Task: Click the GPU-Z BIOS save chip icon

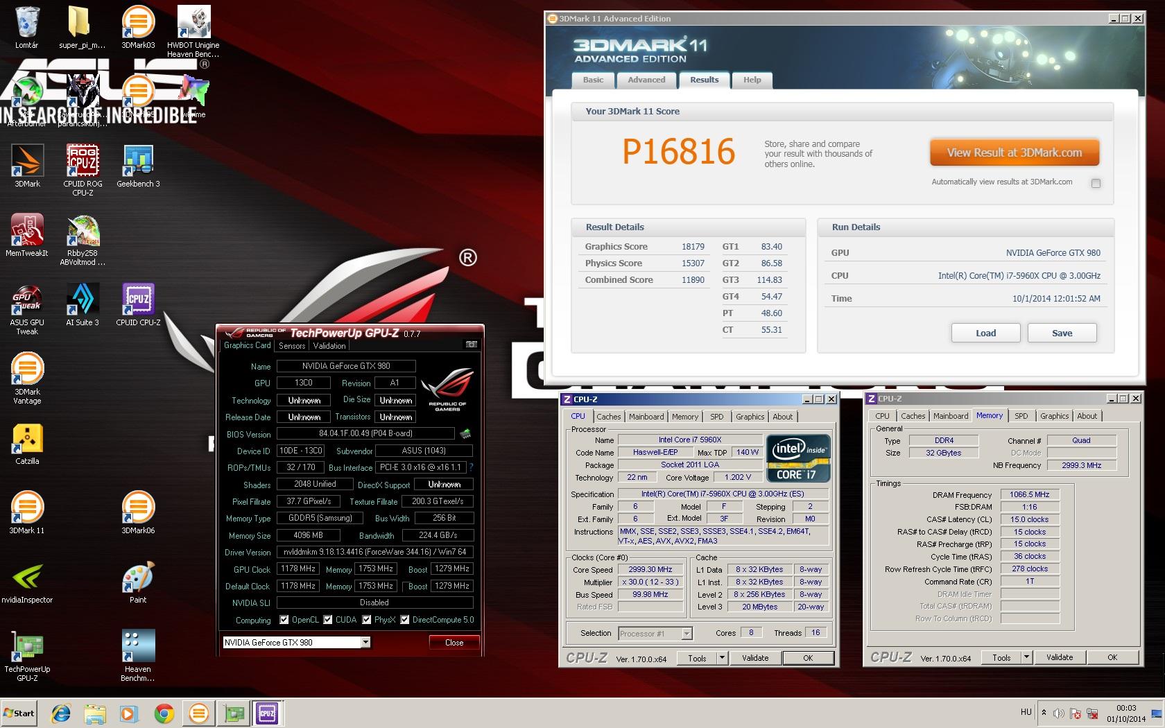Action: pyautogui.click(x=465, y=434)
